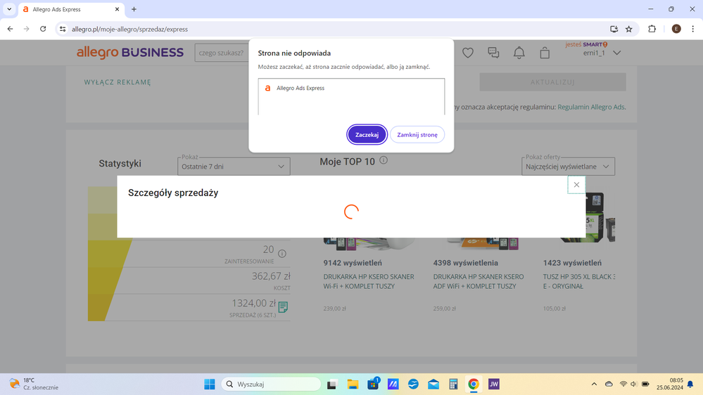Click the install app icon in address bar
This screenshot has height=395, width=703.
pos(614,29)
